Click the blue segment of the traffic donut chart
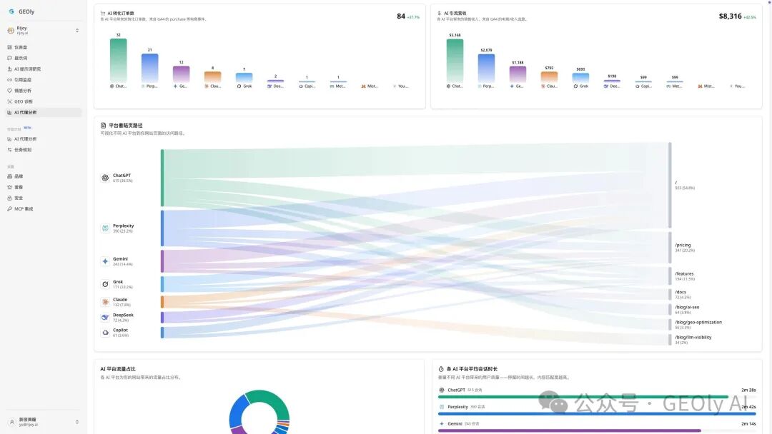 (x=237, y=413)
